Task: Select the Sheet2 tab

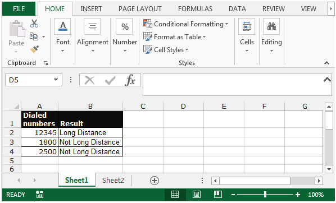Action: coord(113,181)
